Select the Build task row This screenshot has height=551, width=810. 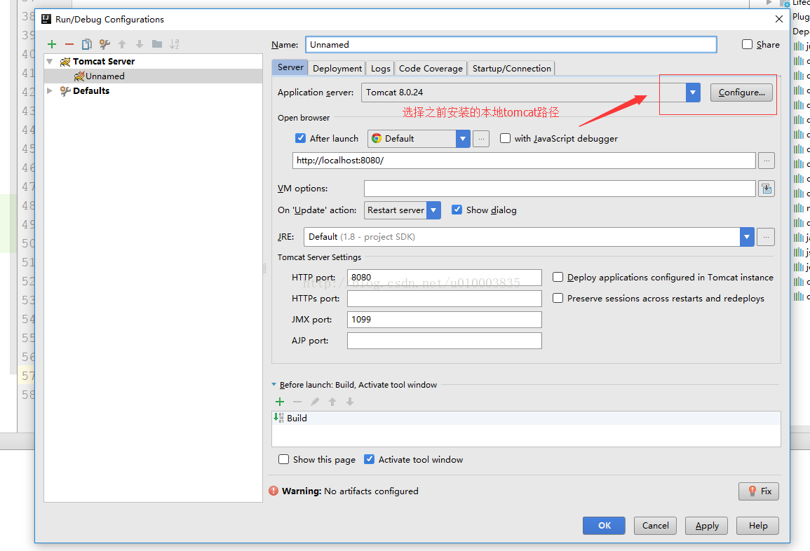[526, 419]
